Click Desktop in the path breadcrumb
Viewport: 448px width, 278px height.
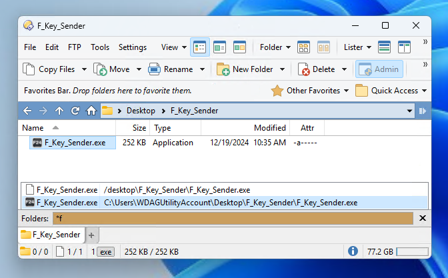coord(141,111)
